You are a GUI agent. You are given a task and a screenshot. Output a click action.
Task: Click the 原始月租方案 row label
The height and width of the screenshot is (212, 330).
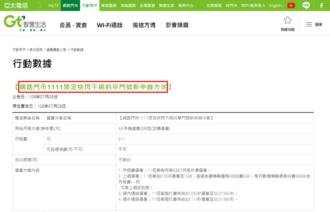[x=38, y=128]
